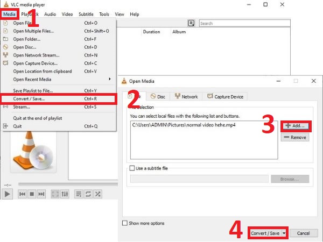The height and width of the screenshot is (242, 323).
Task: Choose Convert / Save in Media menu
Action: point(59,99)
